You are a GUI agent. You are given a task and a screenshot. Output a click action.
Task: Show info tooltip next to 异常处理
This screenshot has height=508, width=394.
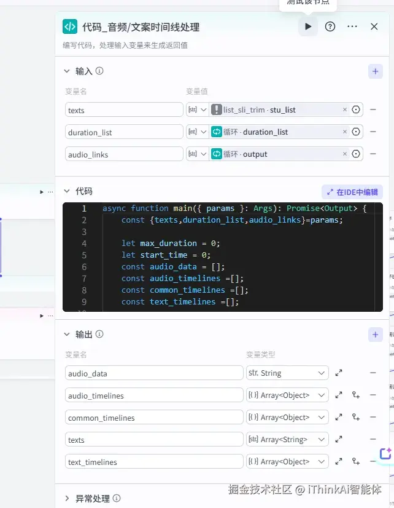point(117,498)
